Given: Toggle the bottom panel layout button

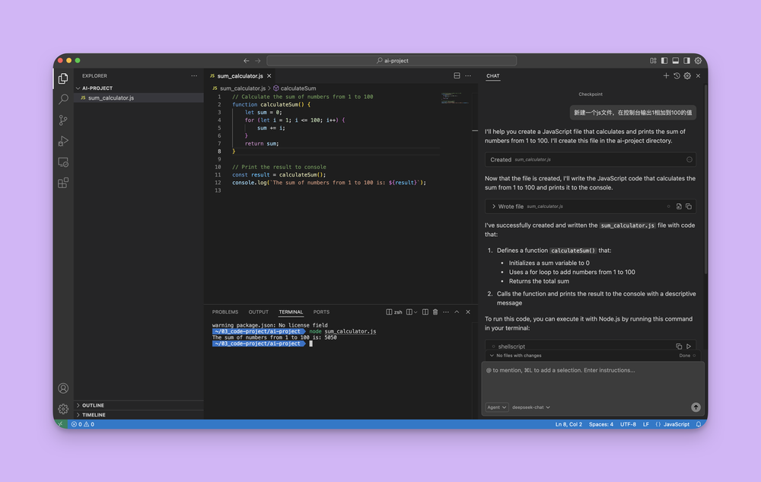Looking at the screenshot, I should [x=675, y=61].
